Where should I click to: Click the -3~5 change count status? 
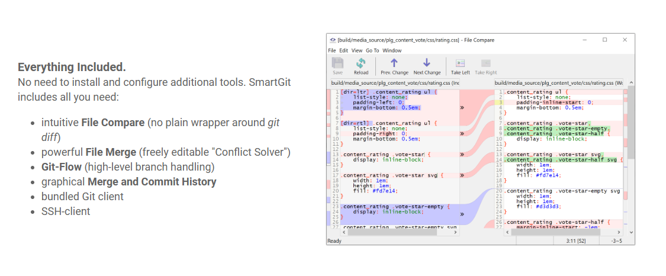616,240
